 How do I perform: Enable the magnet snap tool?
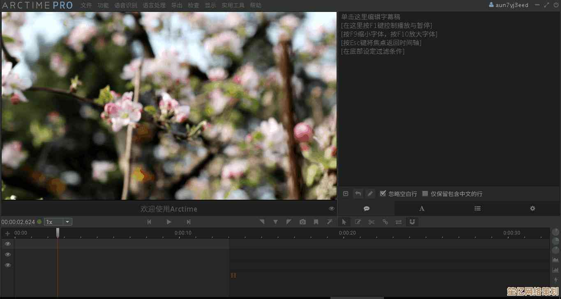(412, 222)
